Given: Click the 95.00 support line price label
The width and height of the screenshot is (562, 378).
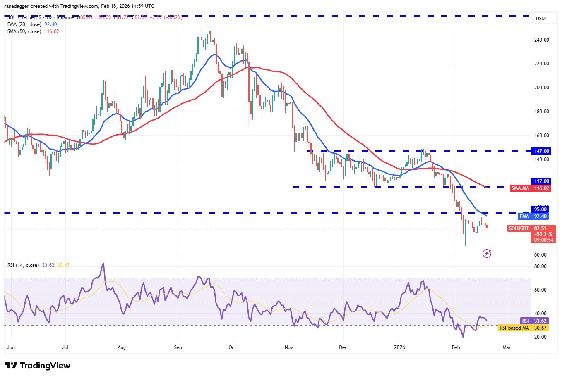Looking at the screenshot, I should [540, 209].
